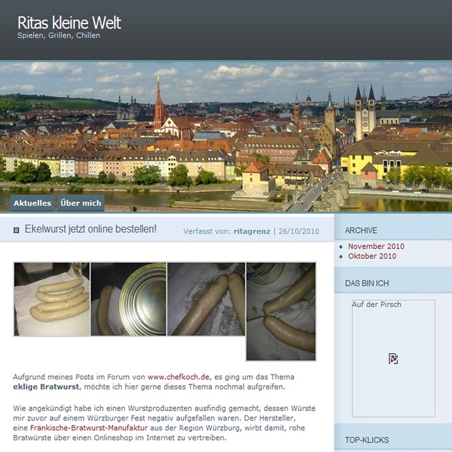Viewport: 452px width, 452px height.
Task: Open the Aktuelles tab
Action: [x=32, y=203]
